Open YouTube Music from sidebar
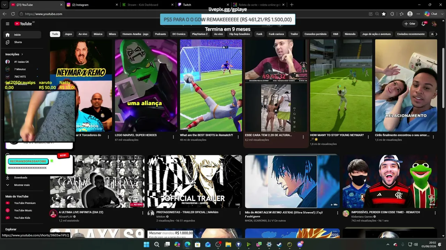The height and width of the screenshot is (250, 446). tap(23, 210)
